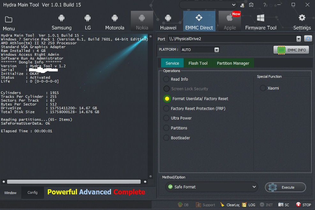The height and width of the screenshot is (210, 315).
Task: Click INIT in status bar
Action: pos(266,205)
